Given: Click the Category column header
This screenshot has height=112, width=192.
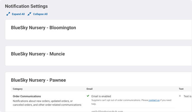Looking at the screenshot, I should pyautogui.click(x=18, y=89).
